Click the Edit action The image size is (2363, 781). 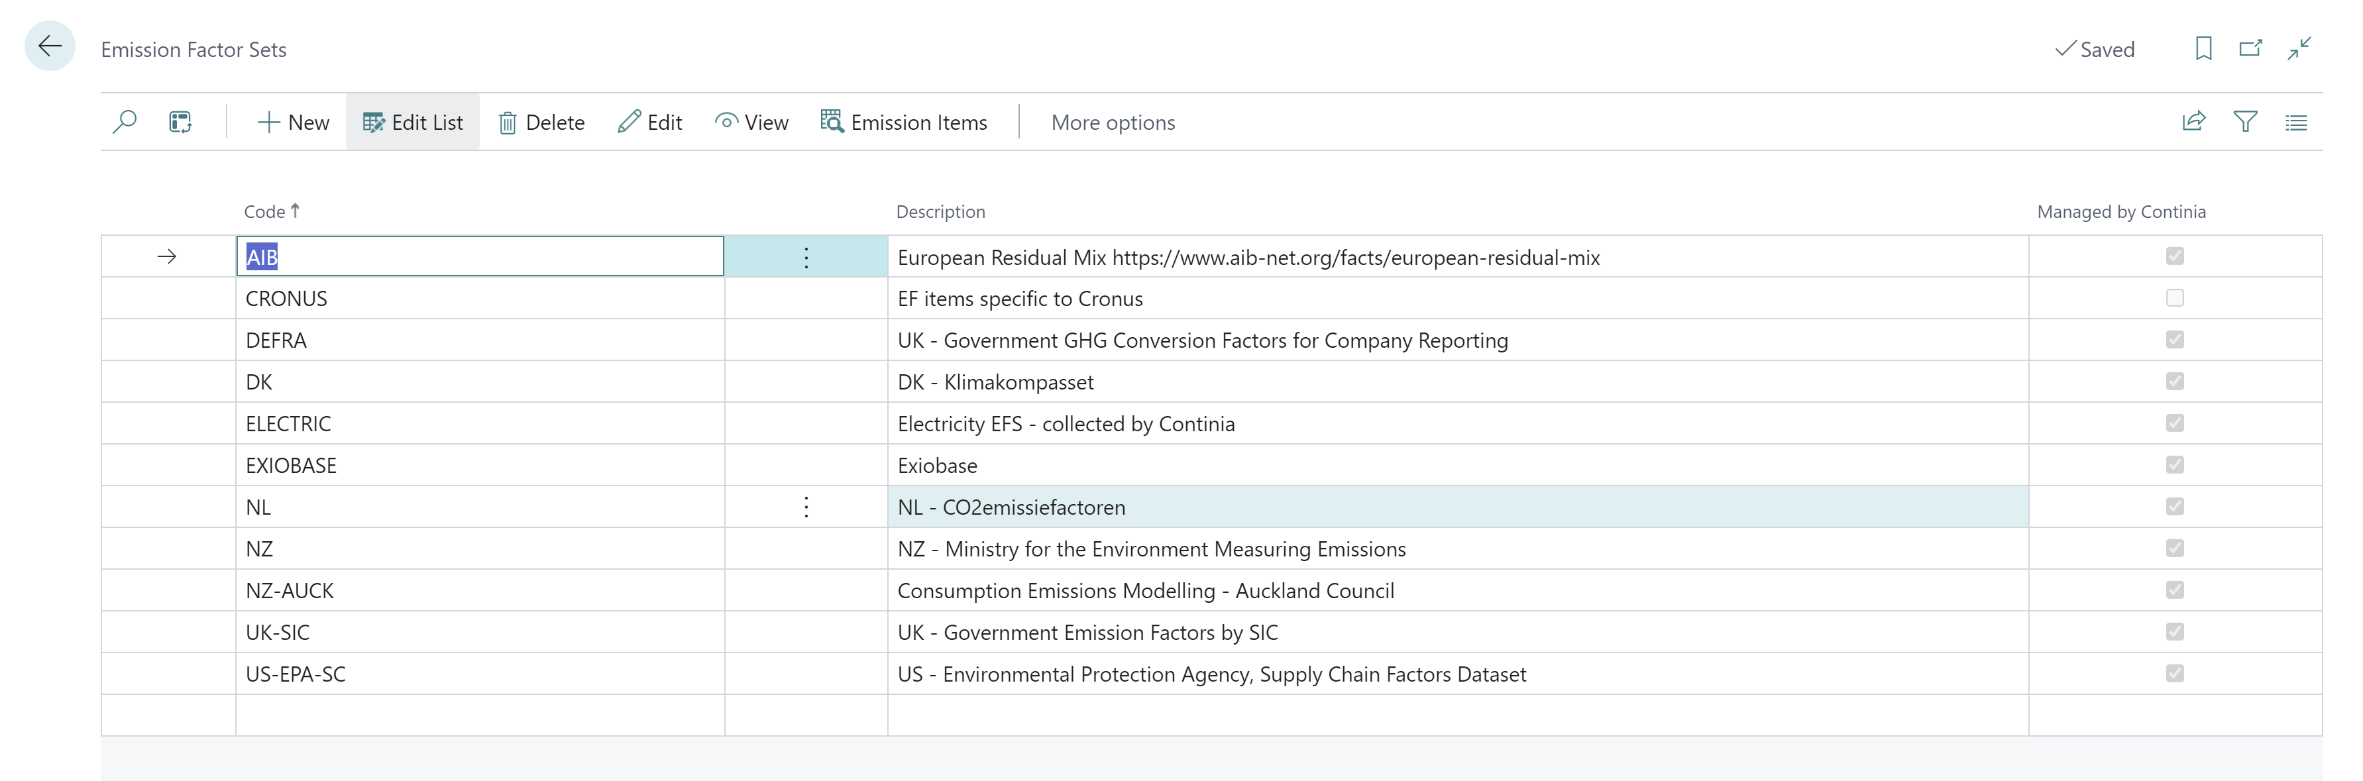click(x=649, y=122)
